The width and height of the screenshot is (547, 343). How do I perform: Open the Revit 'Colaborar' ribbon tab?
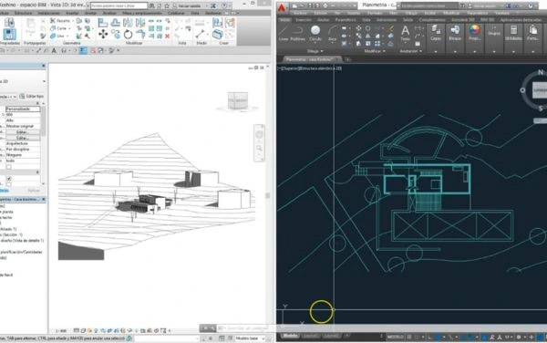tap(176, 13)
